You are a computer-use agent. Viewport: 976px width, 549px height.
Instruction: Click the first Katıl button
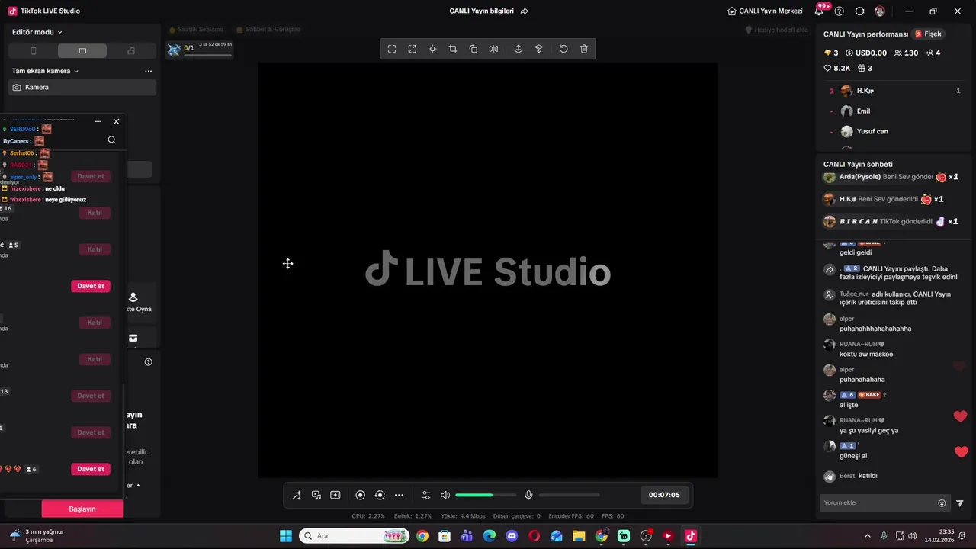tap(95, 213)
